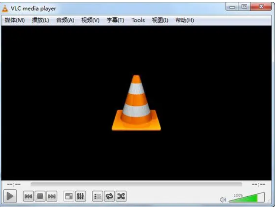
Task: Show the playlist view icon
Action: 98,196
